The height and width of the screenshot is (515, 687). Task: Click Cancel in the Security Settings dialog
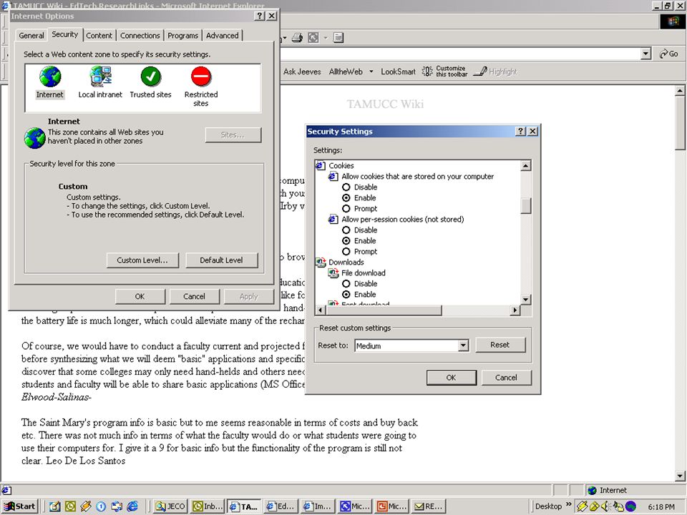(x=507, y=378)
